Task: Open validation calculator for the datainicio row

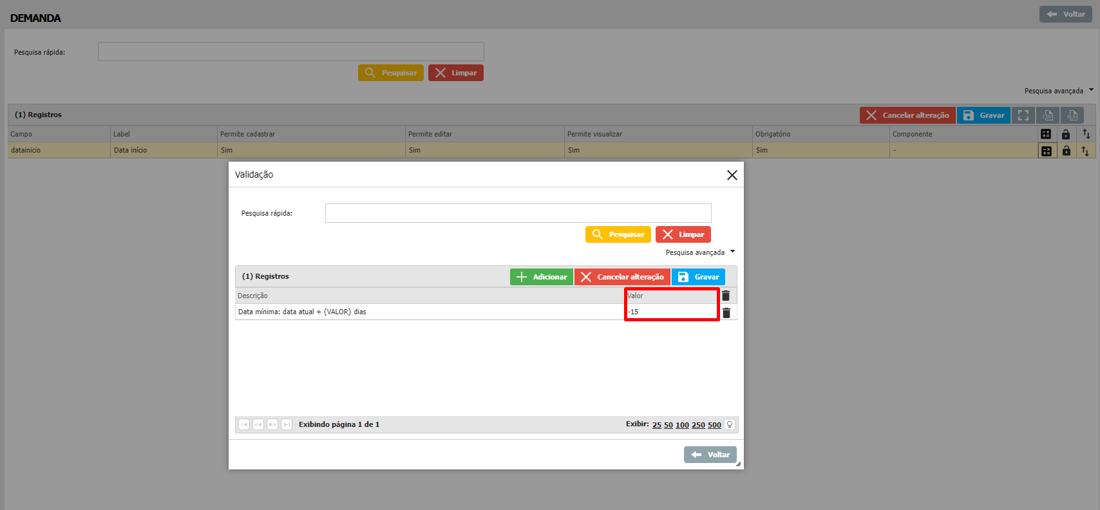Action: [1047, 151]
